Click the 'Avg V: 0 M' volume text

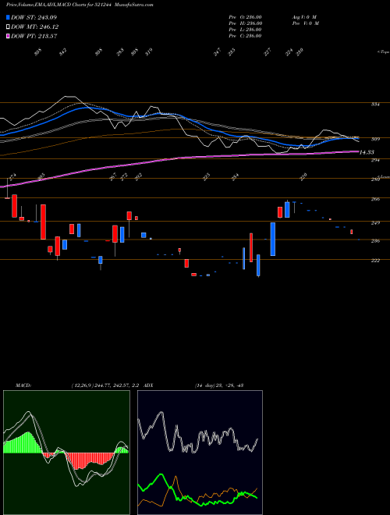(304, 17)
